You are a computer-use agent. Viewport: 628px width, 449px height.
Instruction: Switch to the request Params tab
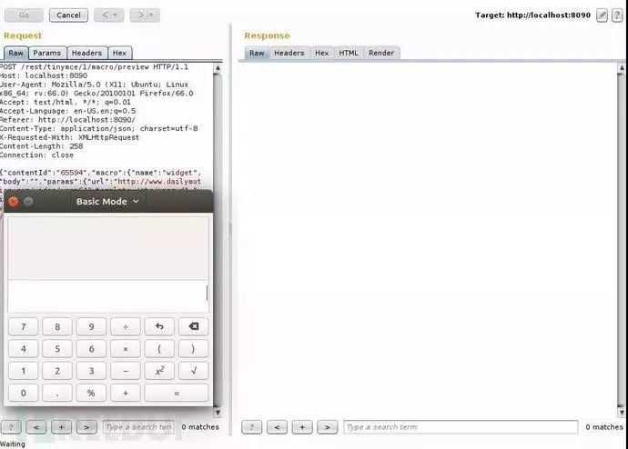46,54
